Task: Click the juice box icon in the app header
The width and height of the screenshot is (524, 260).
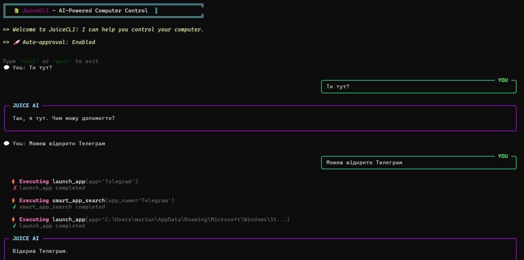Action: (x=16, y=10)
